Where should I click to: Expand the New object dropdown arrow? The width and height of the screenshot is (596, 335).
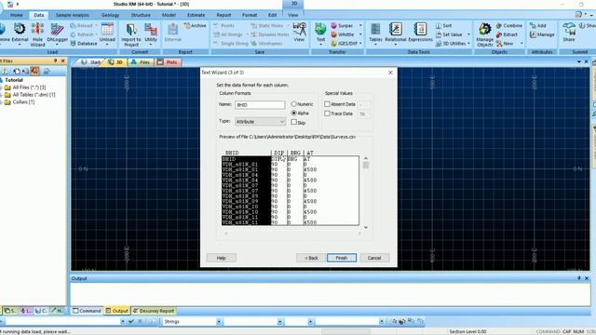click(521, 44)
